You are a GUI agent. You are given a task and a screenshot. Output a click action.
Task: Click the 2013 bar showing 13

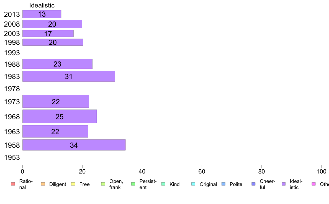point(42,14)
